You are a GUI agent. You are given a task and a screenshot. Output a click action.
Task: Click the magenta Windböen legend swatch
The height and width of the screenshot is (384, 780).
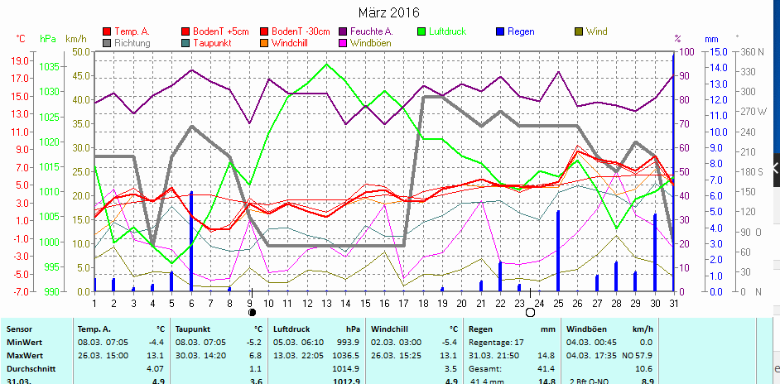[x=343, y=43]
